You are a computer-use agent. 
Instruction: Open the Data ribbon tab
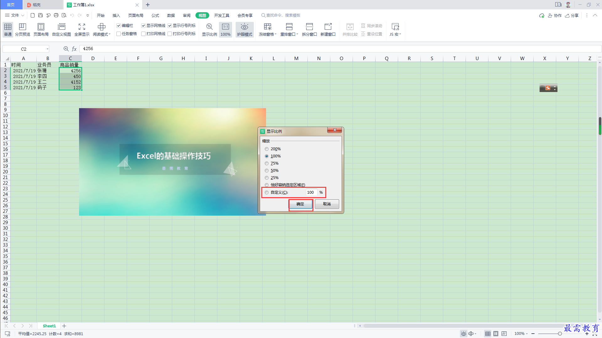pyautogui.click(x=171, y=15)
